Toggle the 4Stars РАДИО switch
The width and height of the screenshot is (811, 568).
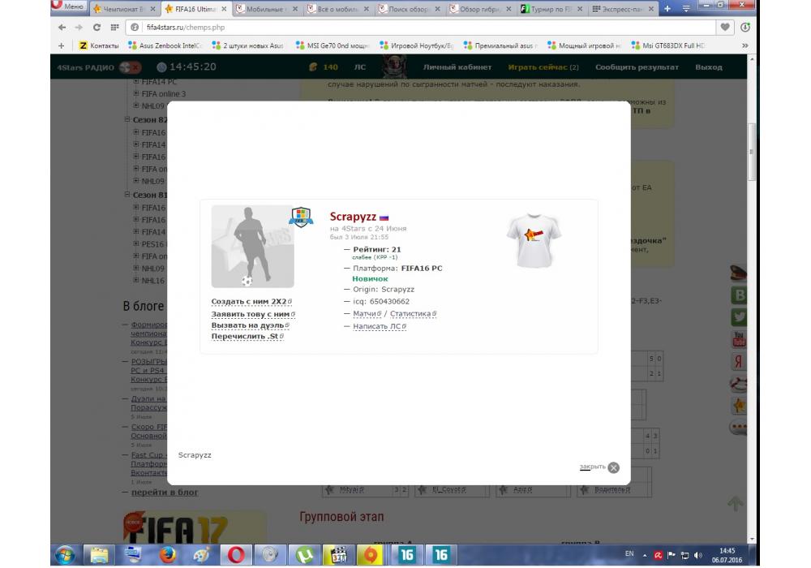130,67
